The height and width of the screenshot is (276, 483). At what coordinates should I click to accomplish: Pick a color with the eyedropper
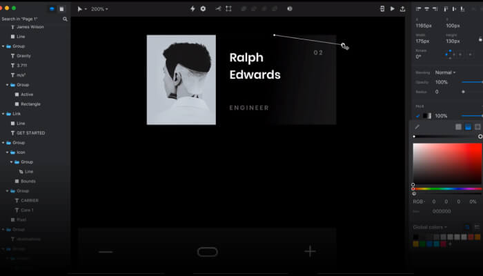tap(417, 127)
